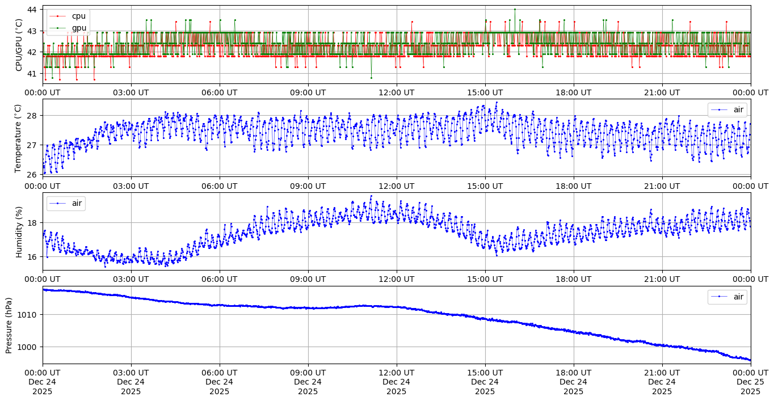Click the Temperature (°C) y-axis label

(x=19, y=138)
